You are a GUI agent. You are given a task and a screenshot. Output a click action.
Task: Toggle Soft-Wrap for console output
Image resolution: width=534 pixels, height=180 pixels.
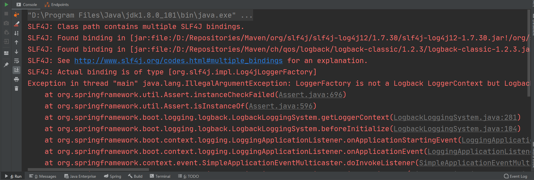coord(16,61)
